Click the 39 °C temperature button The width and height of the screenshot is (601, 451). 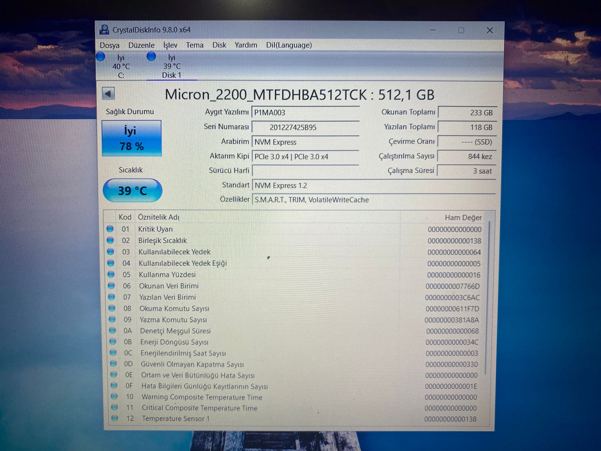[133, 191]
